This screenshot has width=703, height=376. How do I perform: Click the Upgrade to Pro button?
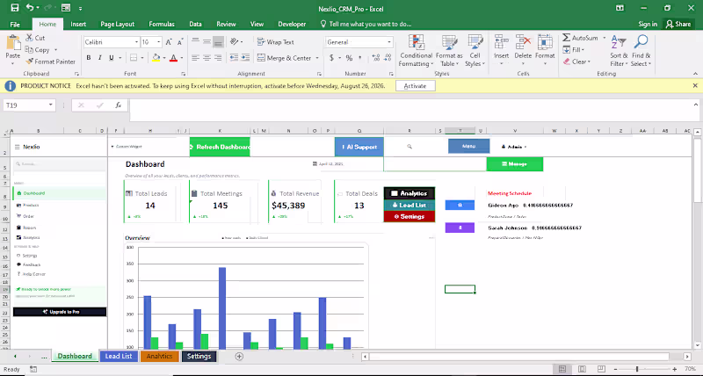coord(60,312)
